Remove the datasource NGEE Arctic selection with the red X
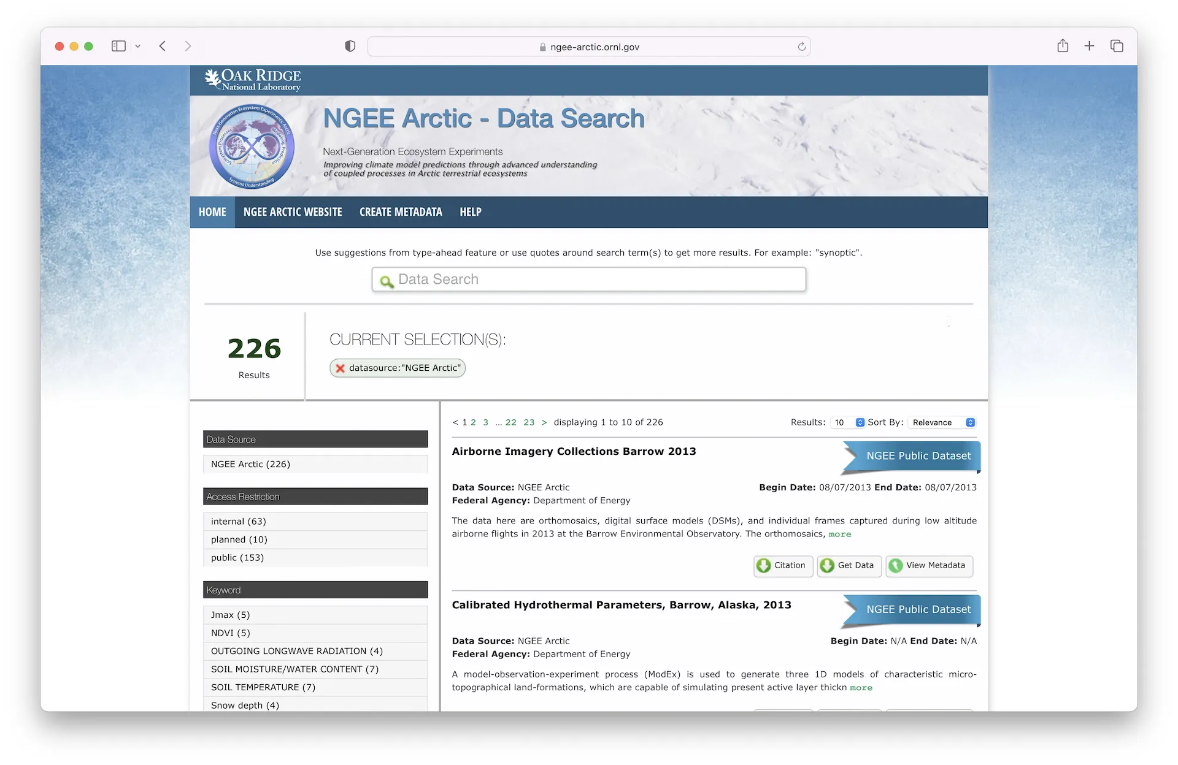1178x765 pixels. point(340,368)
